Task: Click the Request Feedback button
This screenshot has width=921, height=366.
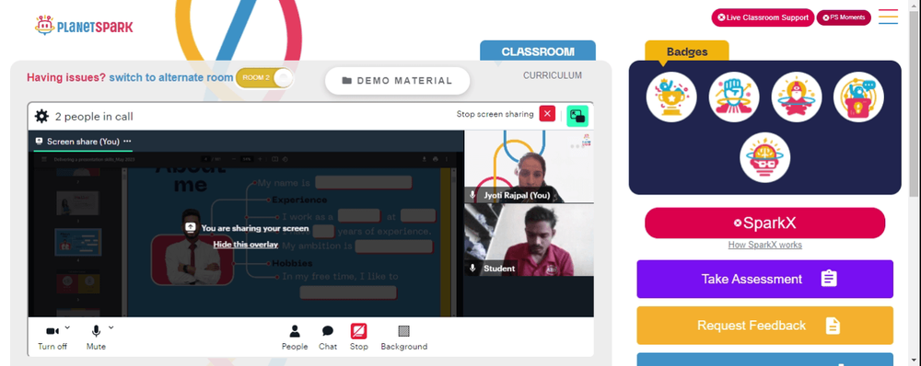Action: (x=764, y=326)
